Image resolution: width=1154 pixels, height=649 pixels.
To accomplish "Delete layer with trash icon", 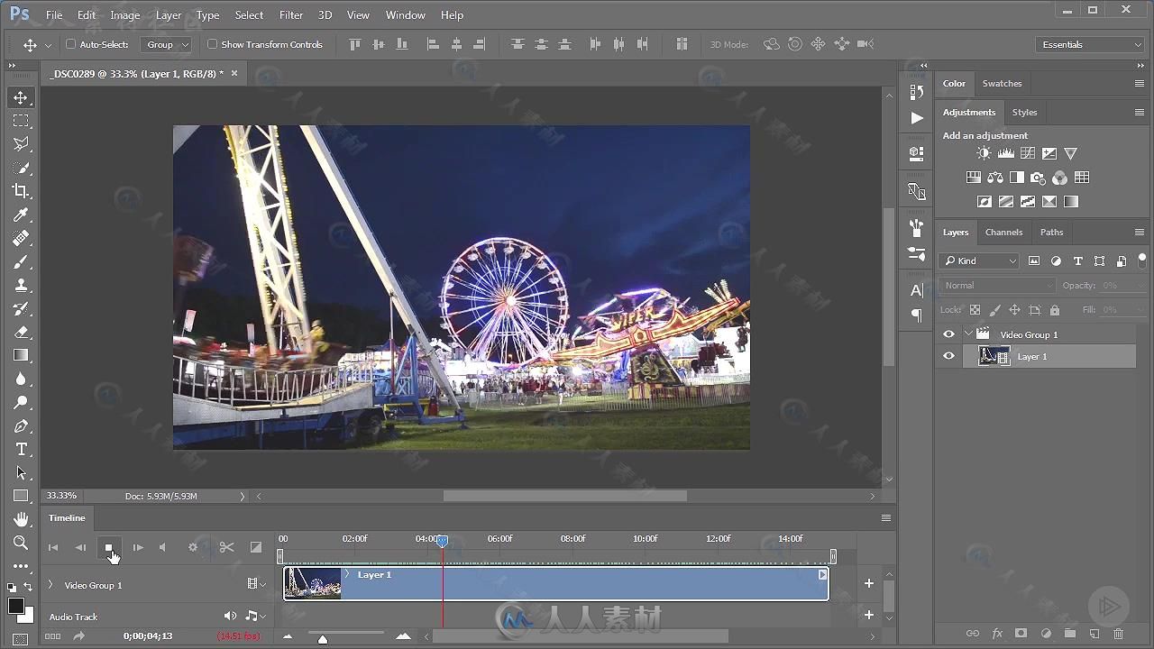I will click(x=1118, y=634).
